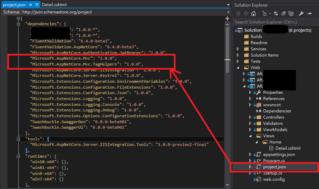Screen dimensions: 319x189
Task: Click the Tests folder icon
Action: 246,61
